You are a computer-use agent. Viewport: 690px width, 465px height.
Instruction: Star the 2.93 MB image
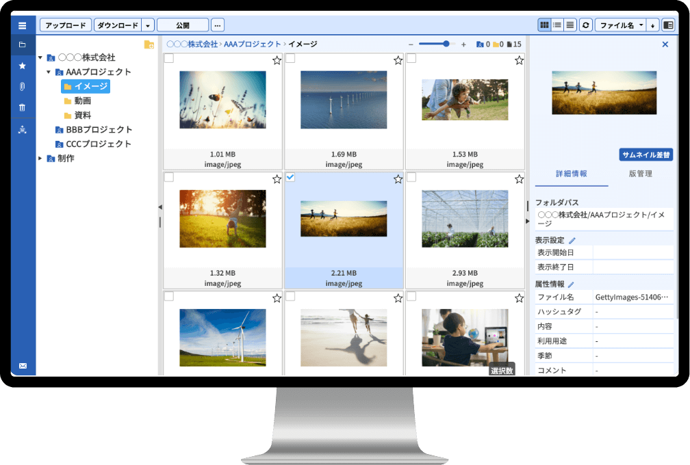click(x=520, y=179)
